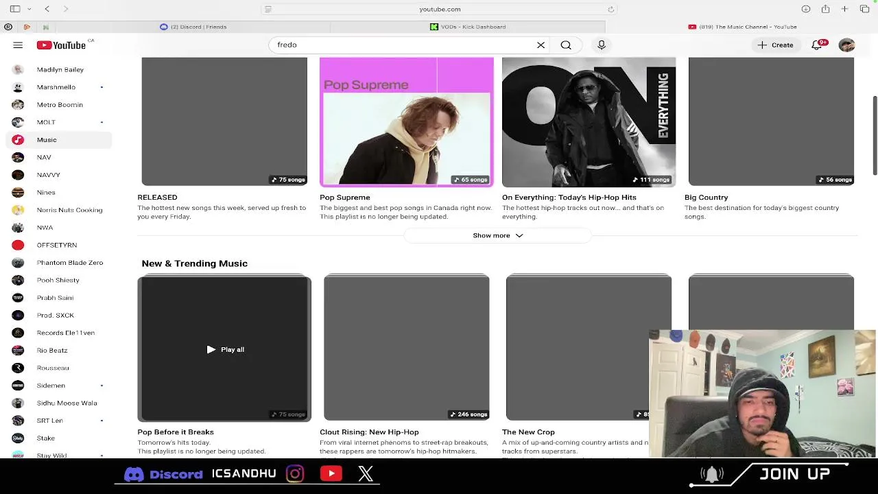
Task: Open the Clout Rising 246 songs thumbnail
Action: 406,348
